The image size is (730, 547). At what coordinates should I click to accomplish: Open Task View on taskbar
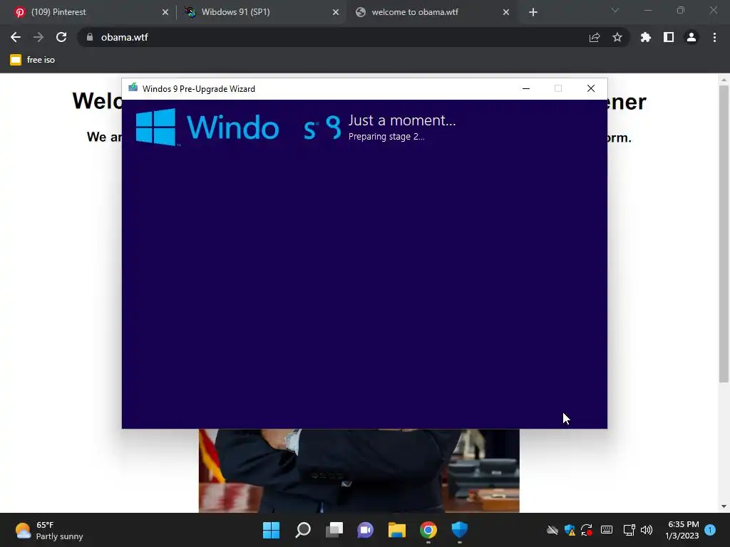(x=334, y=530)
